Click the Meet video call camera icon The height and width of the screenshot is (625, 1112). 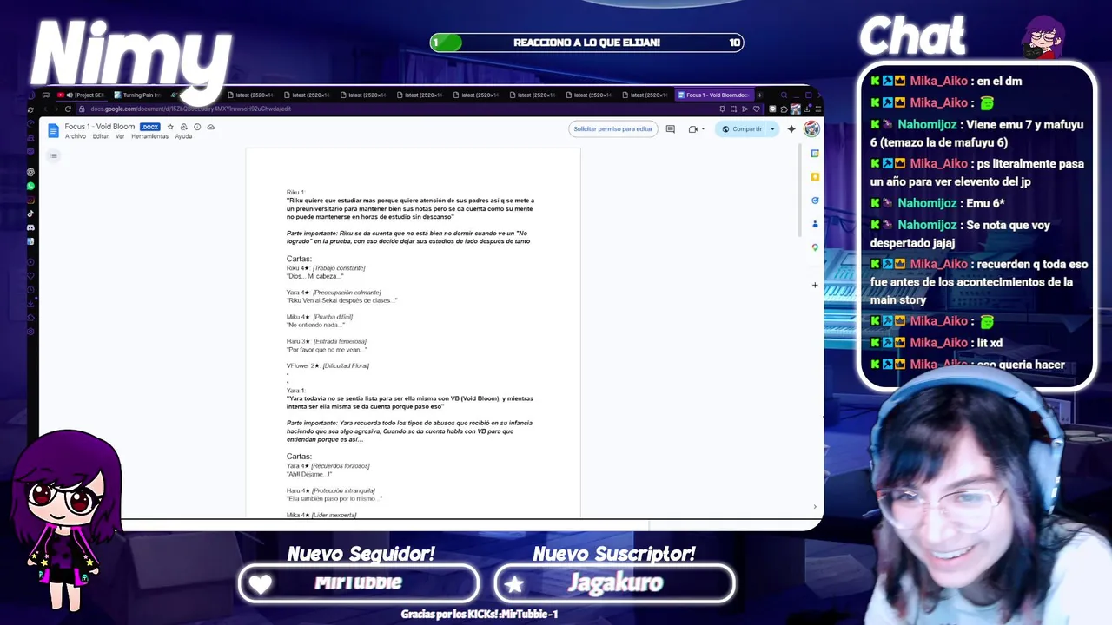coord(692,129)
